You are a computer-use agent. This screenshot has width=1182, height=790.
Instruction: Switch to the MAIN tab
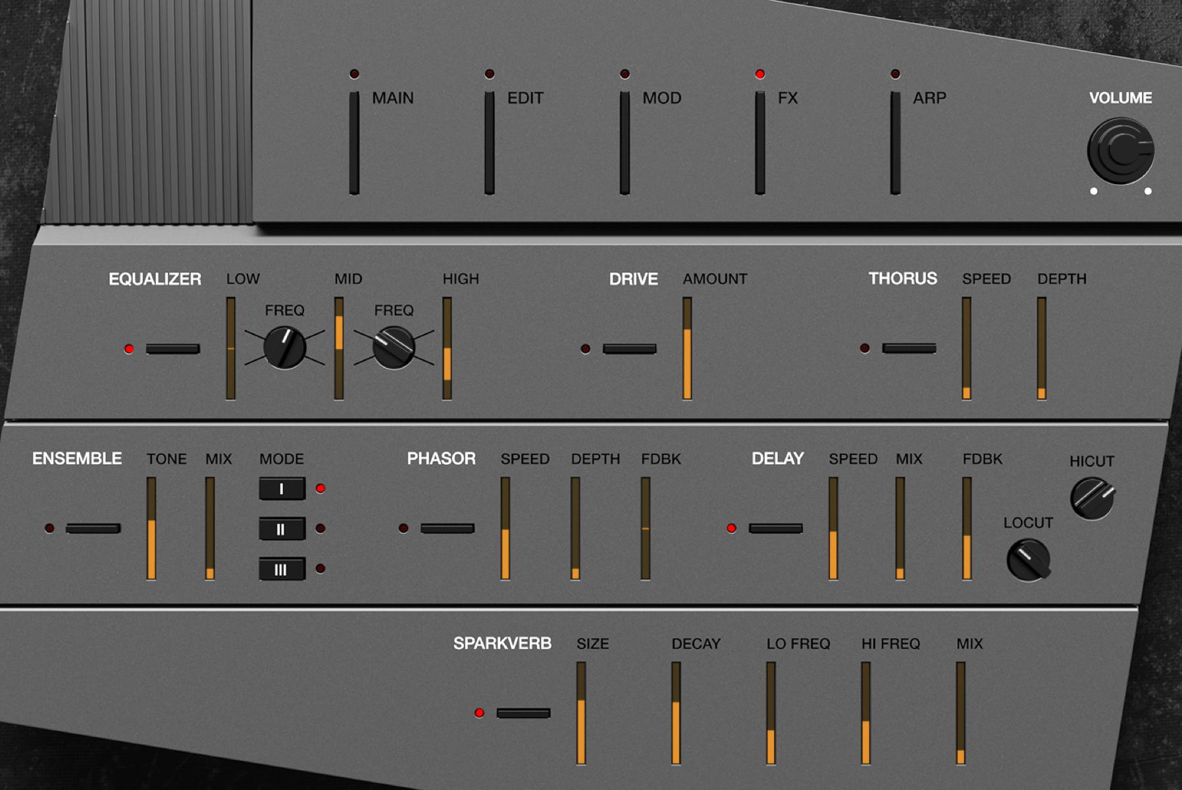[354, 142]
